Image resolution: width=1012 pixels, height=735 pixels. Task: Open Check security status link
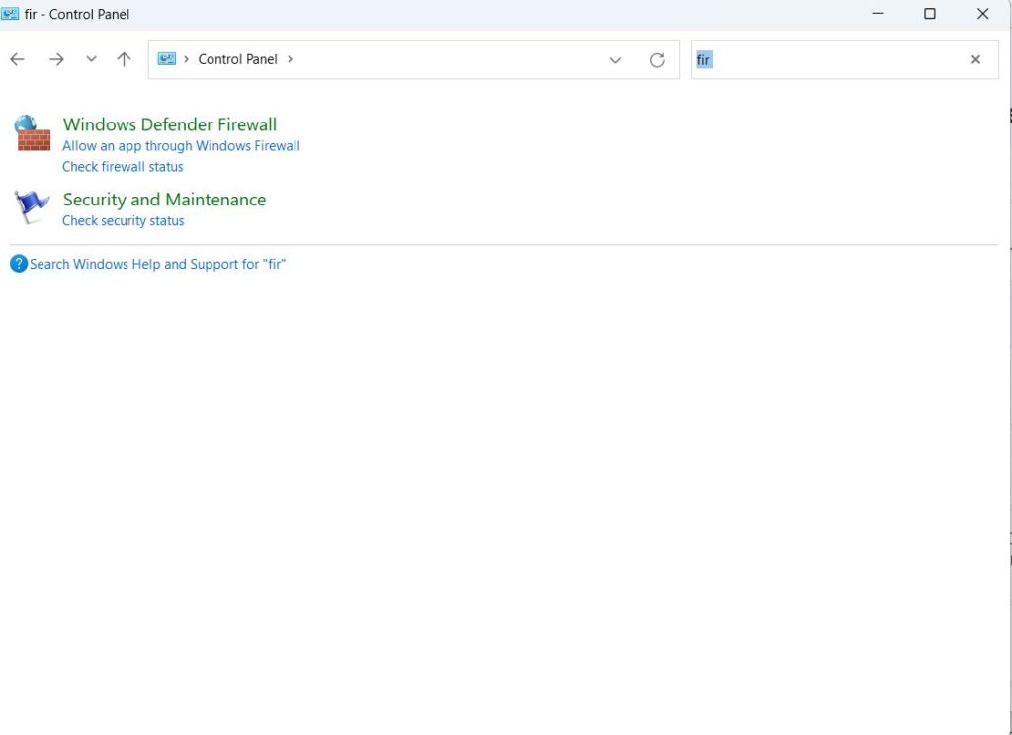tap(123, 221)
